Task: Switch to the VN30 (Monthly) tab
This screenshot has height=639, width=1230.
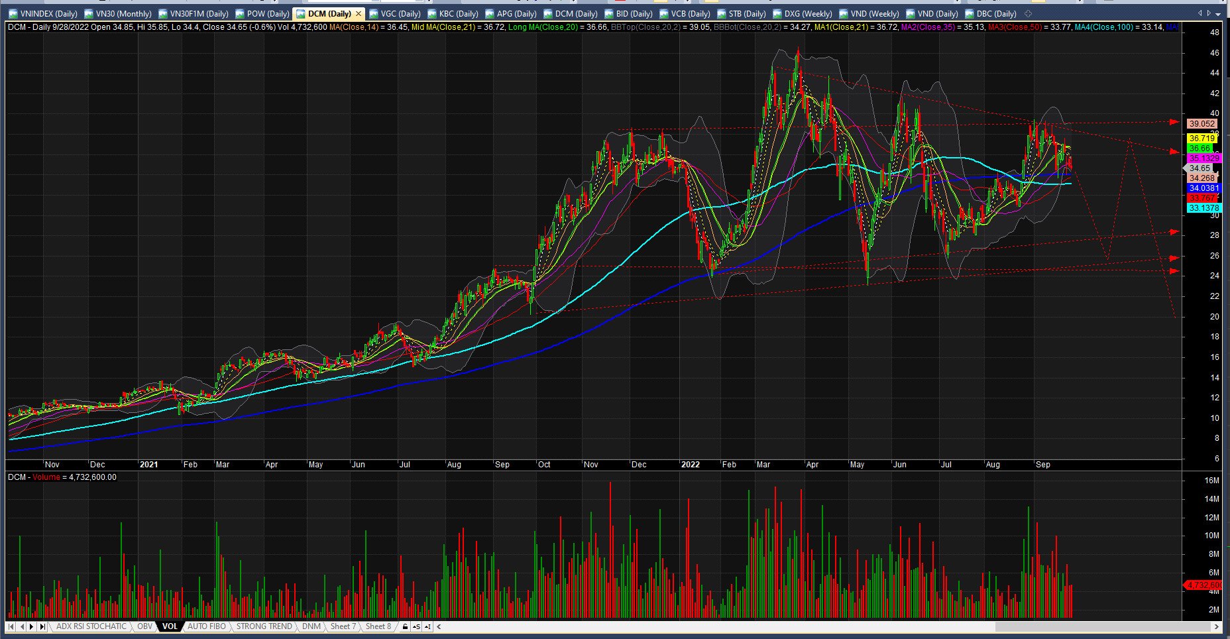Action: 118,13
